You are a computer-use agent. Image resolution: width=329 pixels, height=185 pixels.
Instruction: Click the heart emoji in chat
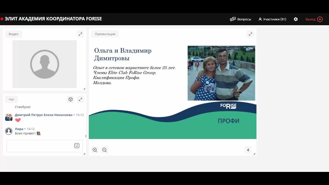[x=18, y=120]
